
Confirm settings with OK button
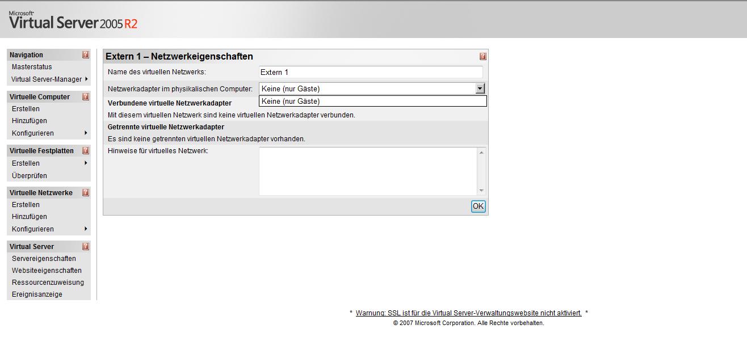click(479, 206)
